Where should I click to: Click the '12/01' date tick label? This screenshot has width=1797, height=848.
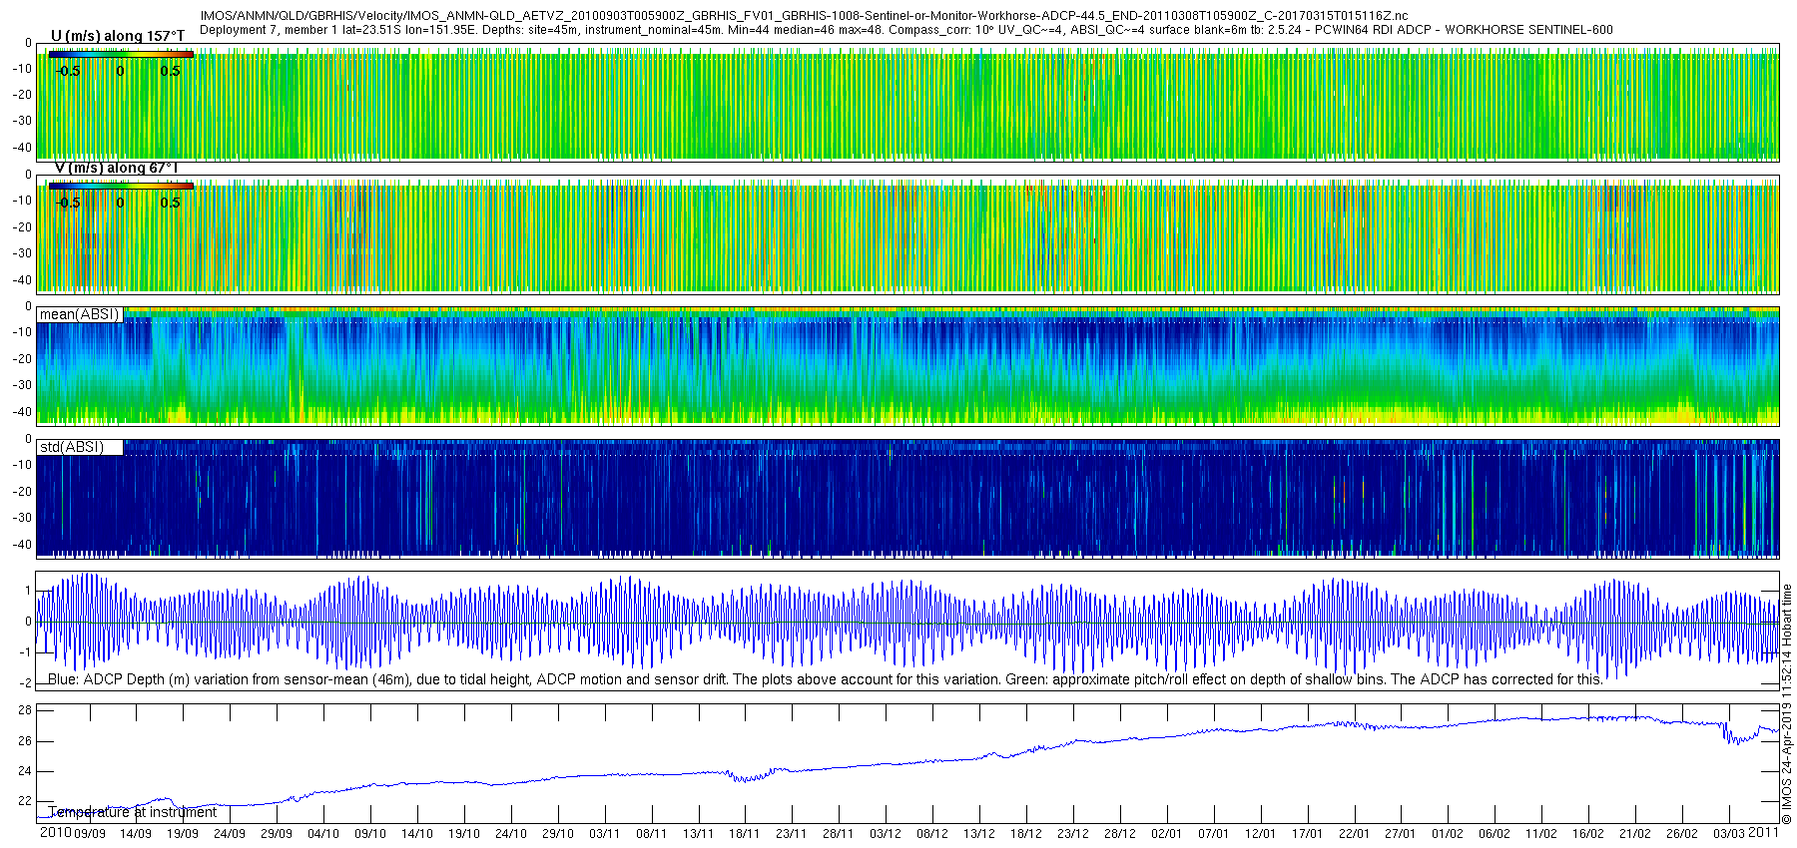[x=1261, y=833]
